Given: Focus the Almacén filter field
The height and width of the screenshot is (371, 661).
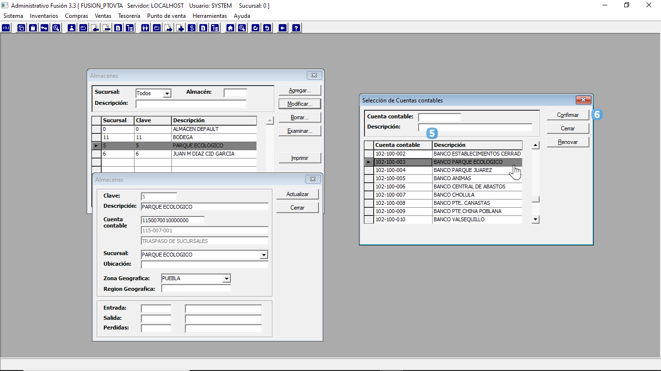Looking at the screenshot, I should 235,93.
